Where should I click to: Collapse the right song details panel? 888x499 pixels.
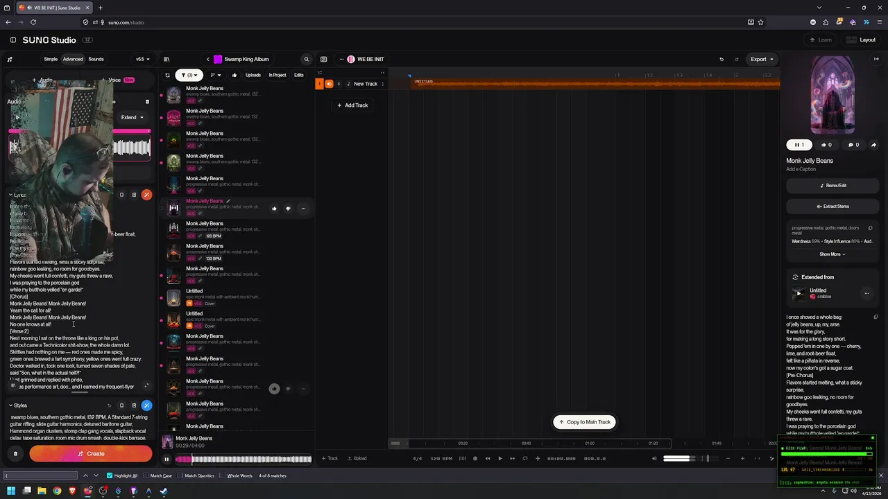point(876,59)
